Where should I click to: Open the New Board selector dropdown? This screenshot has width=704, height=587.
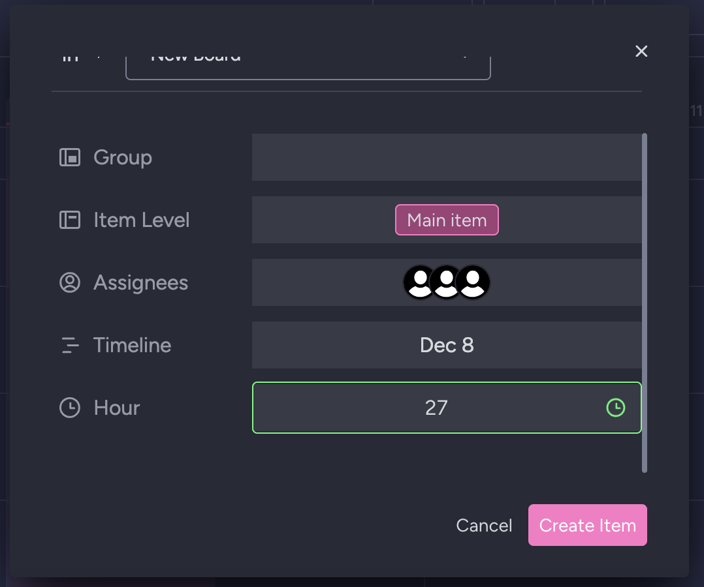pos(308,63)
